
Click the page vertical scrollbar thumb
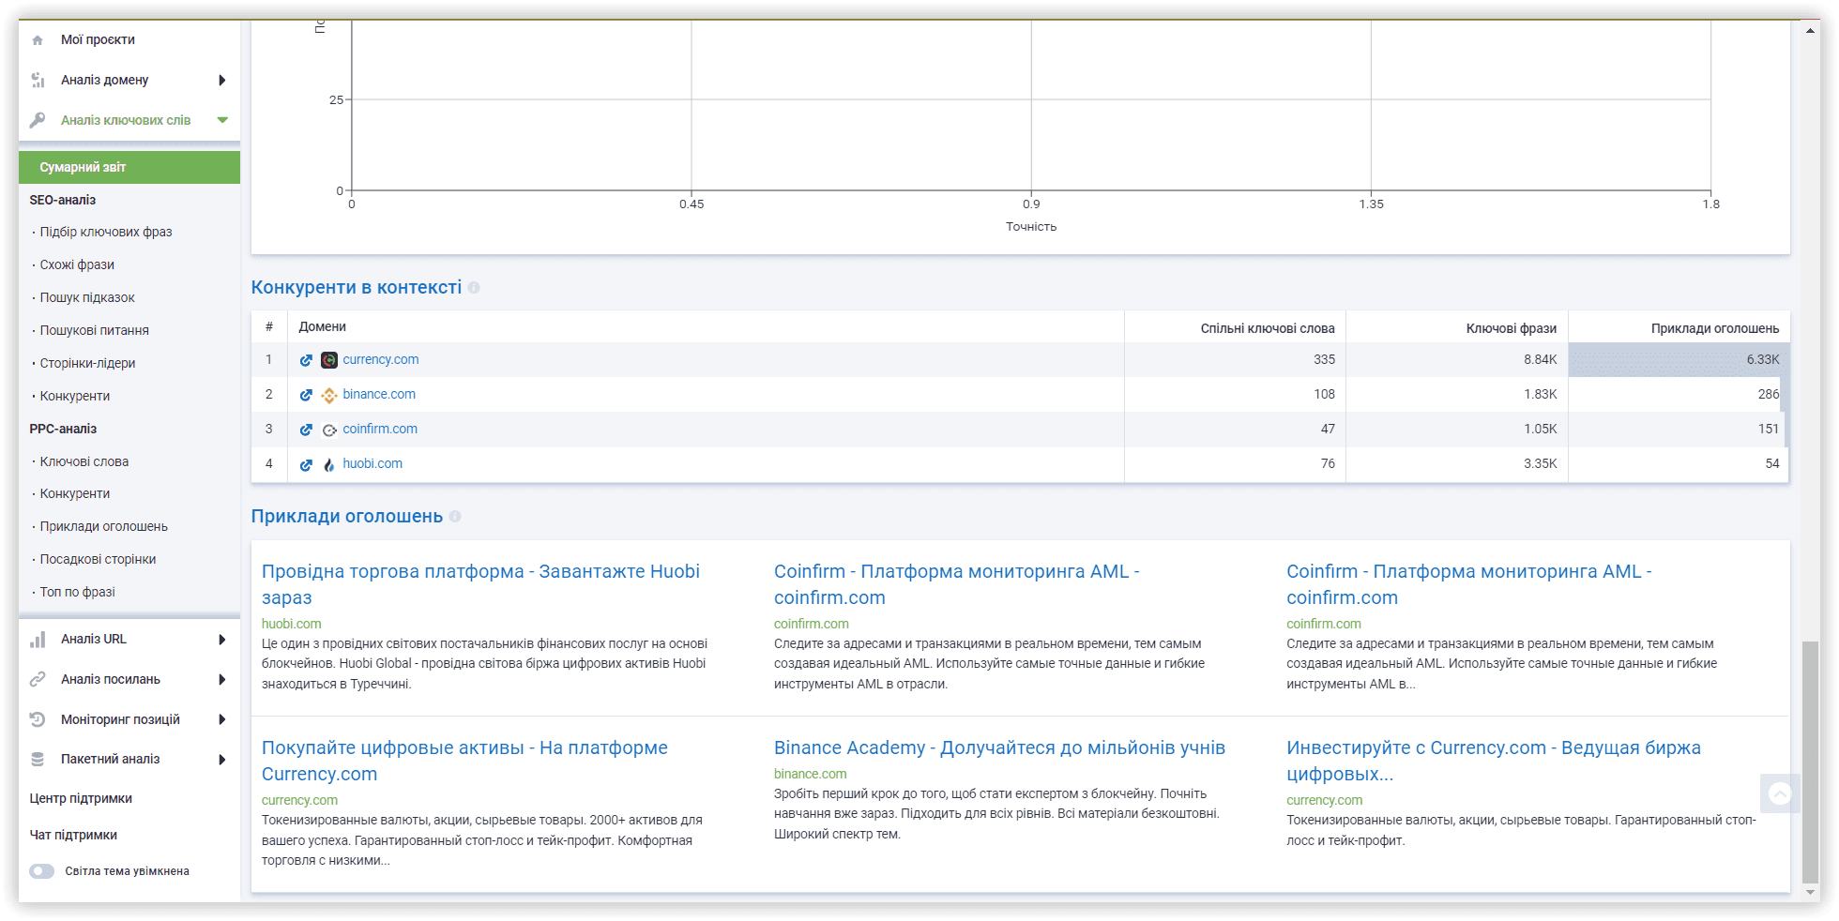[1811, 762]
